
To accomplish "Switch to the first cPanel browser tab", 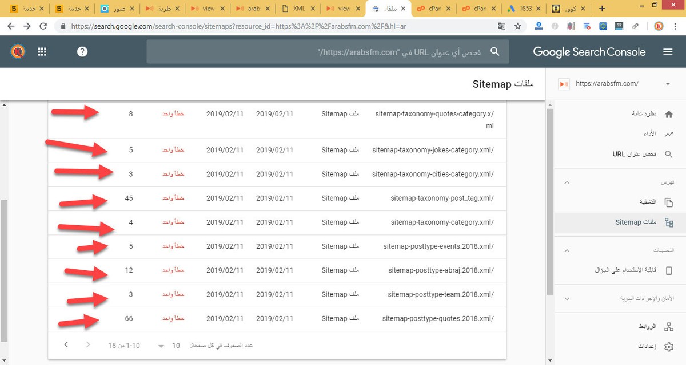I will point(434,9).
